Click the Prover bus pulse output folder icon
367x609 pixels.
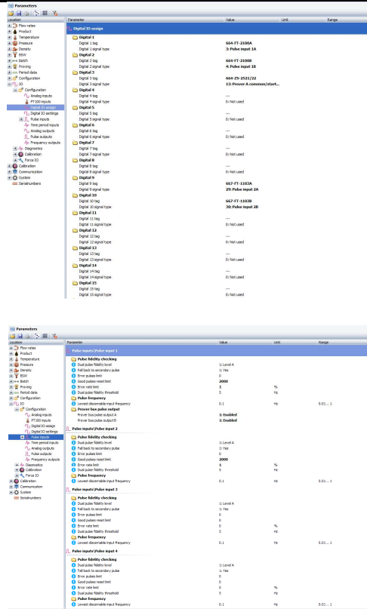click(x=74, y=409)
